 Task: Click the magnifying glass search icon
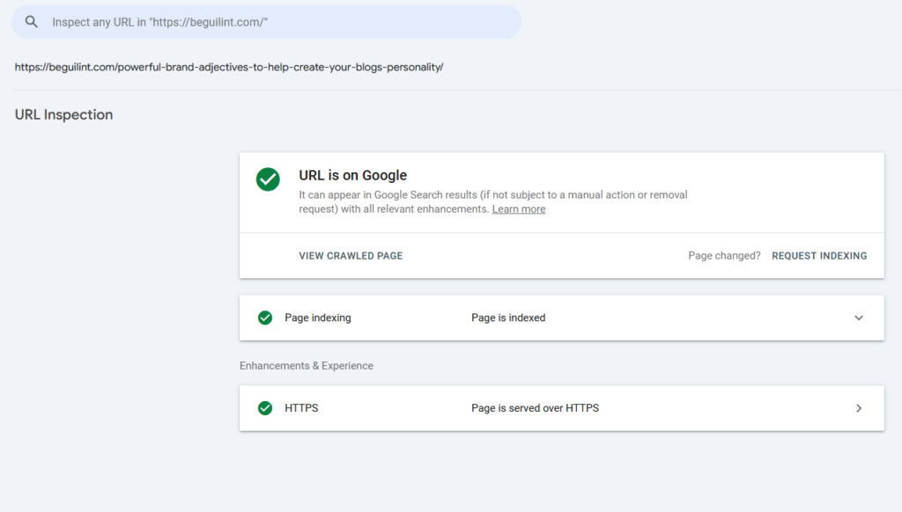click(x=32, y=22)
